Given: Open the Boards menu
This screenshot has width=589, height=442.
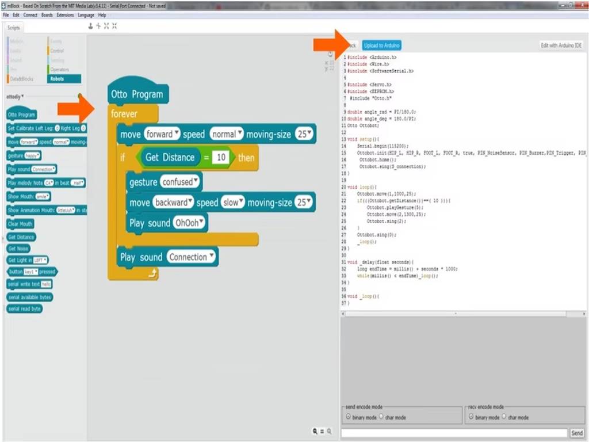Looking at the screenshot, I should [47, 14].
